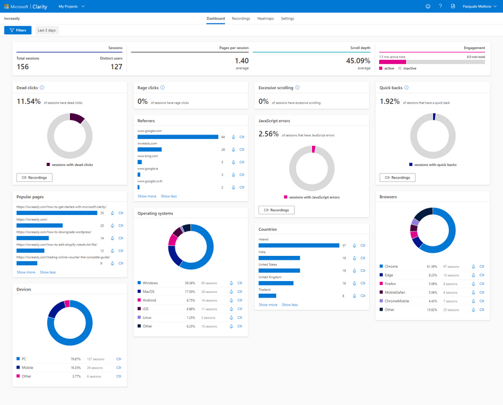Click the Microsoft Clarity logo
The image size is (503, 405).
26,6
